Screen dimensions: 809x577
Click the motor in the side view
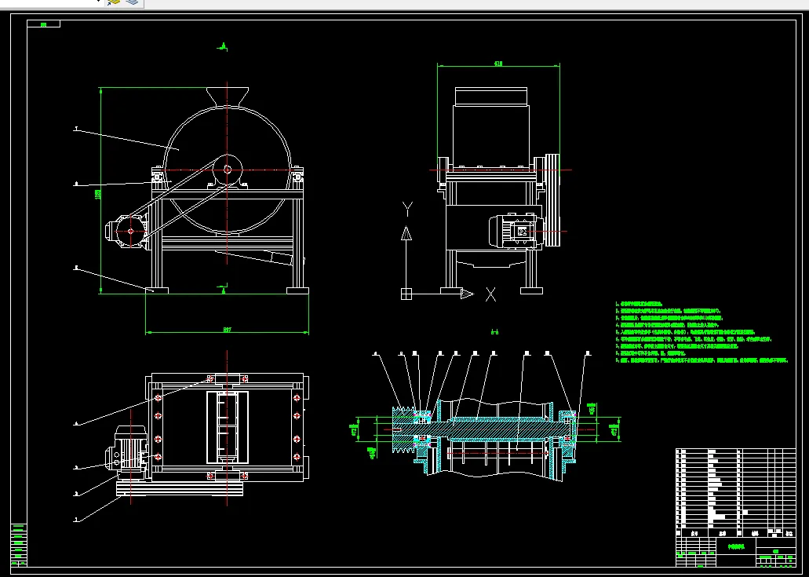(514, 231)
